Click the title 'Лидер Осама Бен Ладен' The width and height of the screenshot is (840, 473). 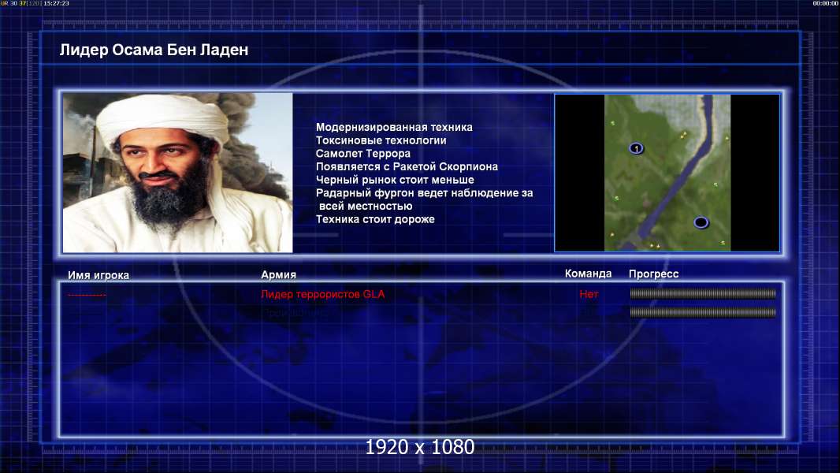tap(154, 50)
